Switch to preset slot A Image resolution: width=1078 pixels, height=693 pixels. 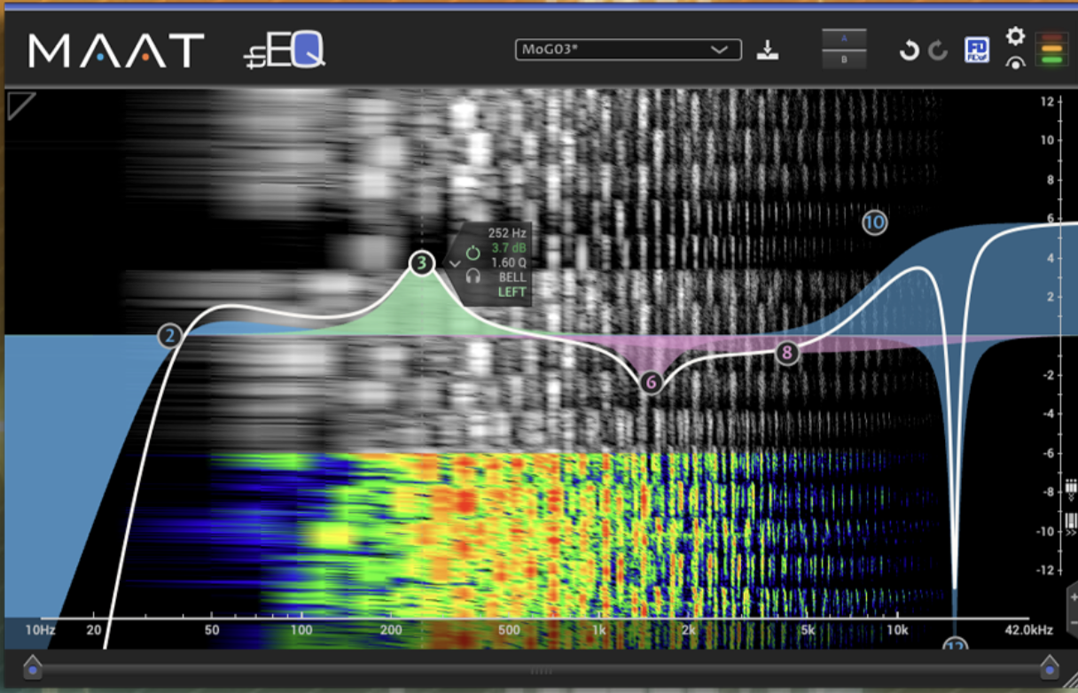[x=843, y=40]
